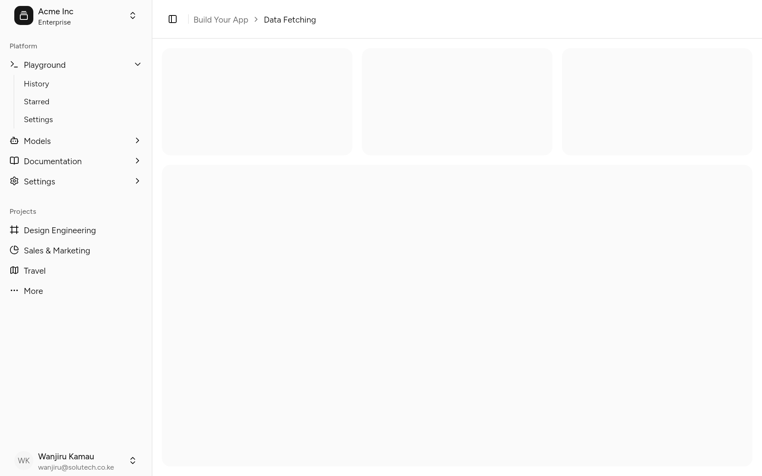Image resolution: width=762 pixels, height=476 pixels.
Task: Collapse the Playground section chevron
Action: [x=138, y=64]
